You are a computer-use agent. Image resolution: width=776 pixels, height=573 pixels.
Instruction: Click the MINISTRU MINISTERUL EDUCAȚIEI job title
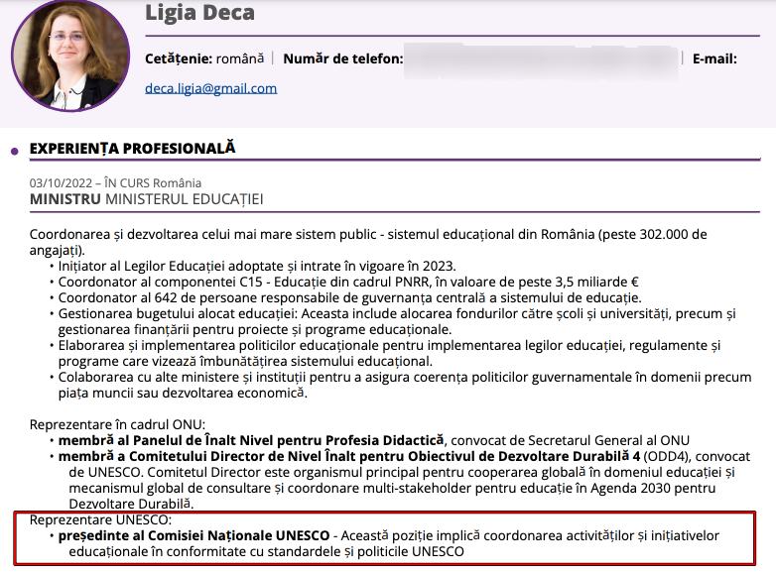point(146,199)
